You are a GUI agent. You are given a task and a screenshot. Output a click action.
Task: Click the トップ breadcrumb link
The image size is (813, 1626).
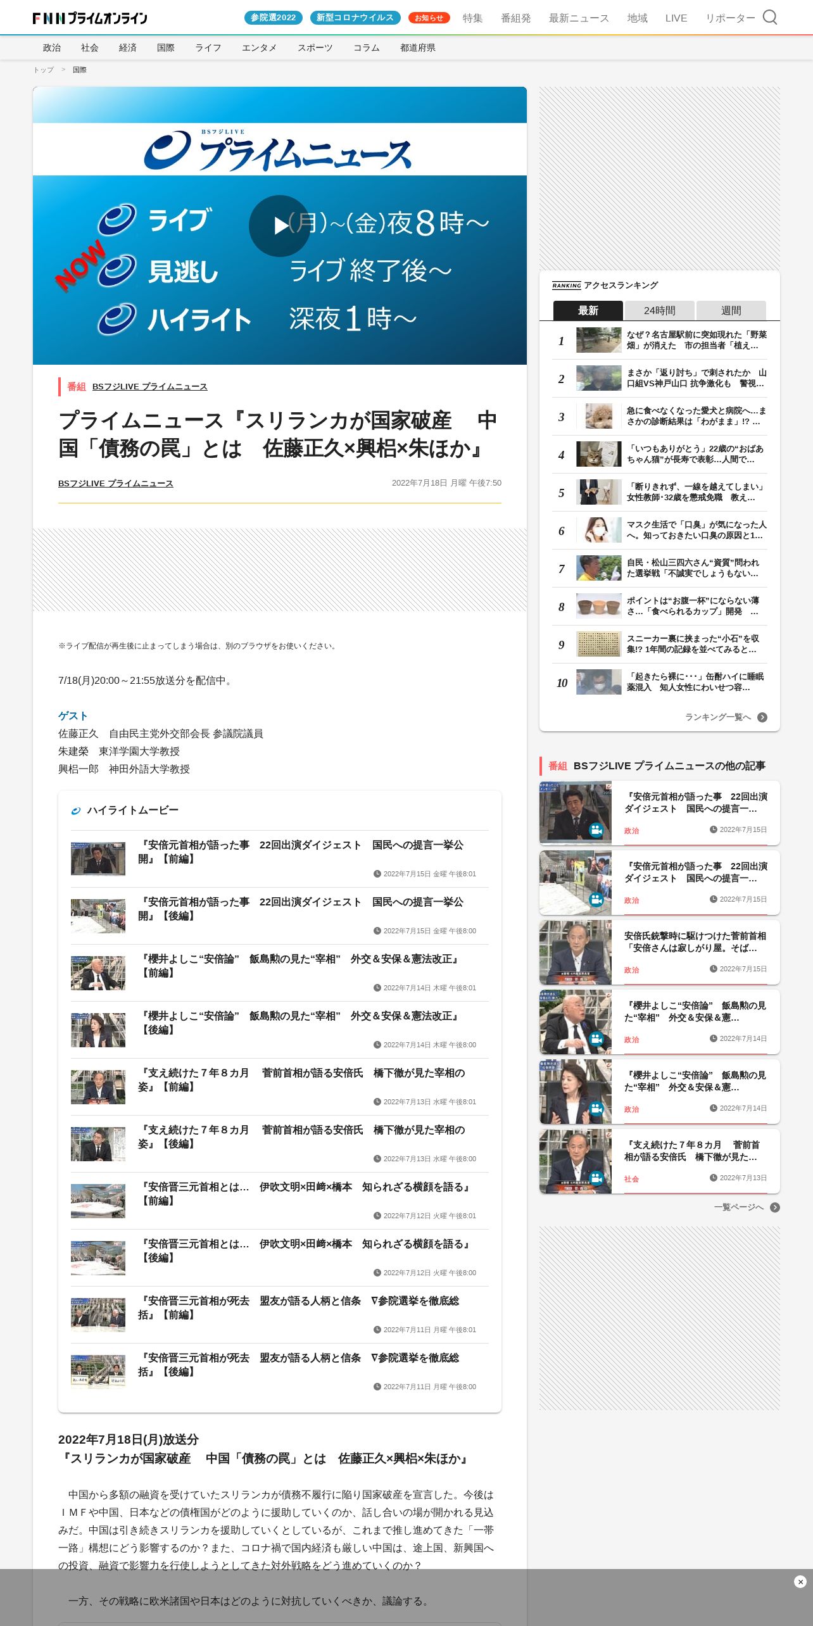pyautogui.click(x=44, y=70)
